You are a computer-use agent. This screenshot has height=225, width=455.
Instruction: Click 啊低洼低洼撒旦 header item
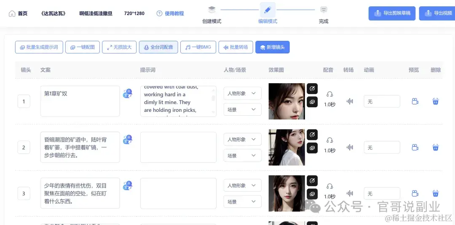[x=96, y=13]
